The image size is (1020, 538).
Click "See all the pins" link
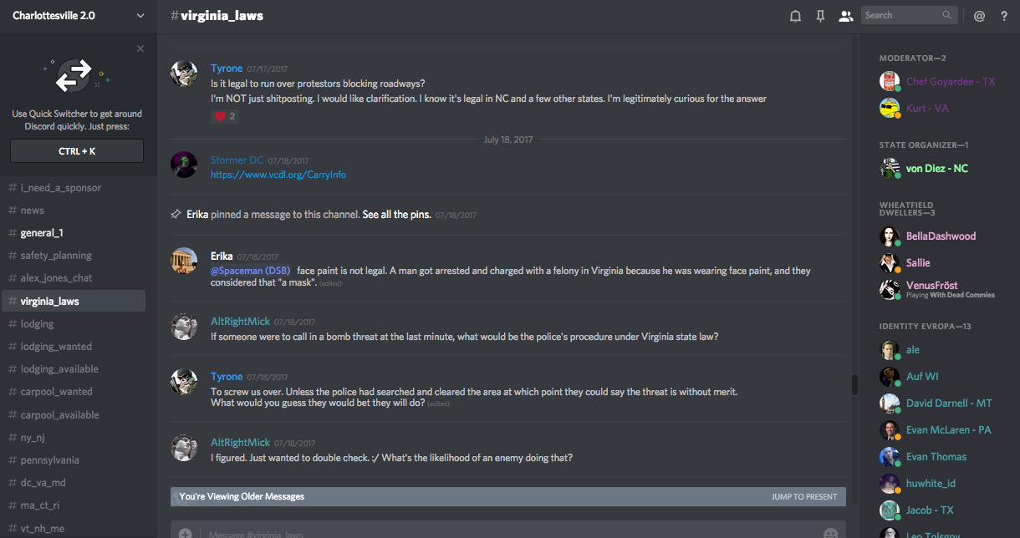[396, 215]
